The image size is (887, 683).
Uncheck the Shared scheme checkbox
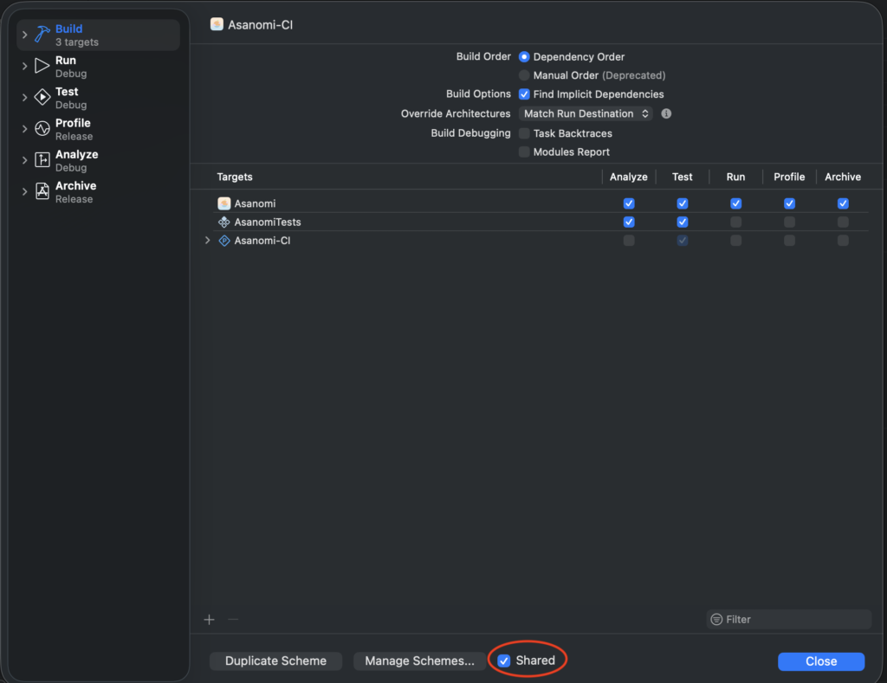(504, 660)
